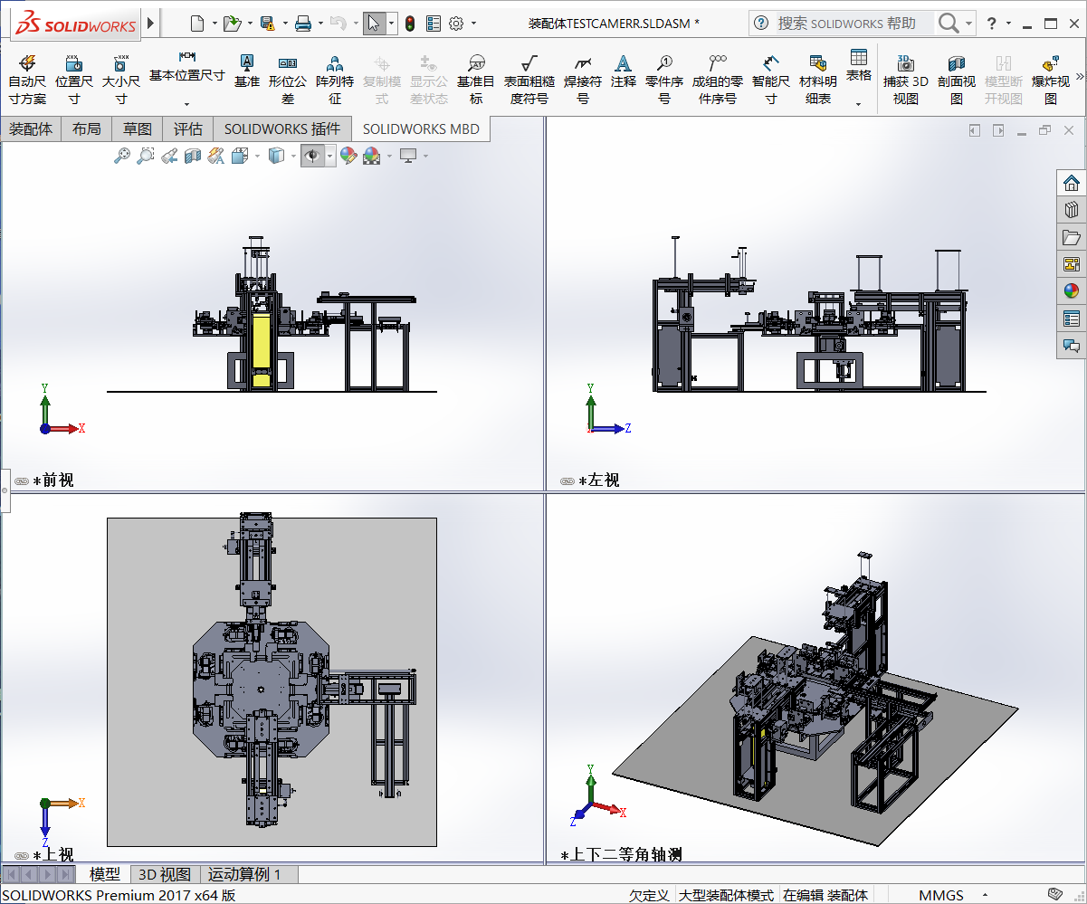
Task: Open the Options gear icon
Action: 456,24
